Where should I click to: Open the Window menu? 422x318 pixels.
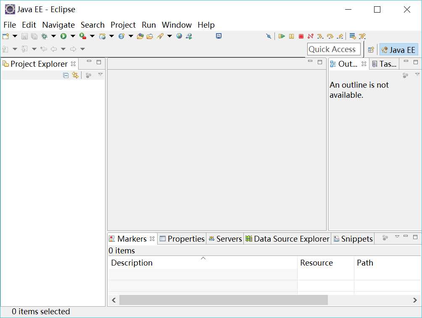(x=177, y=25)
